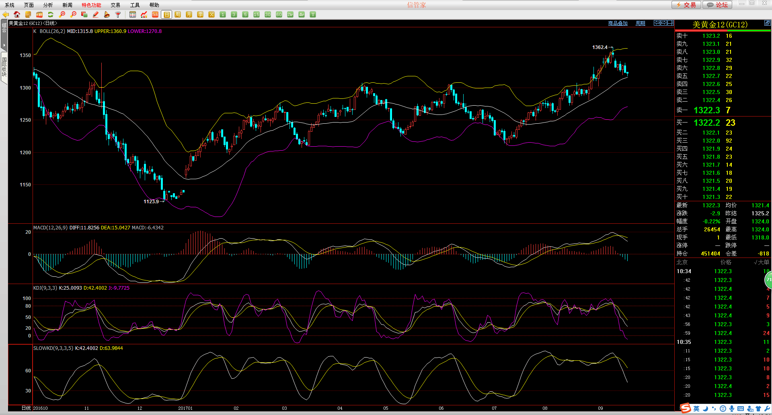Click the 美黄金12 (GC12) panel title
Image resolution: width=772 pixels, height=415 pixels.
720,25
